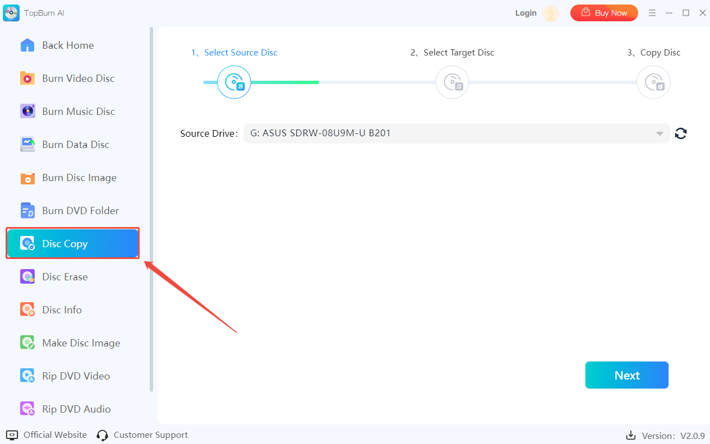Expand the Source Drive dropdown
Image resolution: width=710 pixels, height=444 pixels.
[x=660, y=133]
